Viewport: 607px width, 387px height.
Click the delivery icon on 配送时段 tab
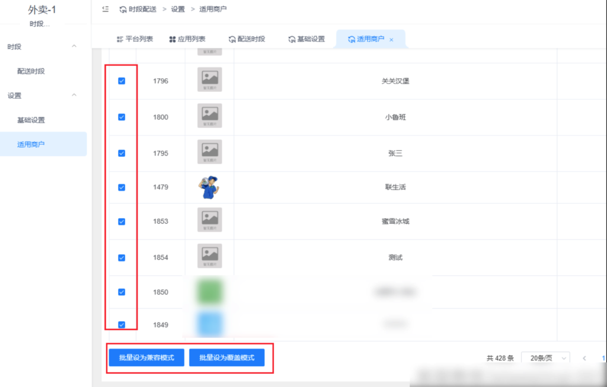234,40
